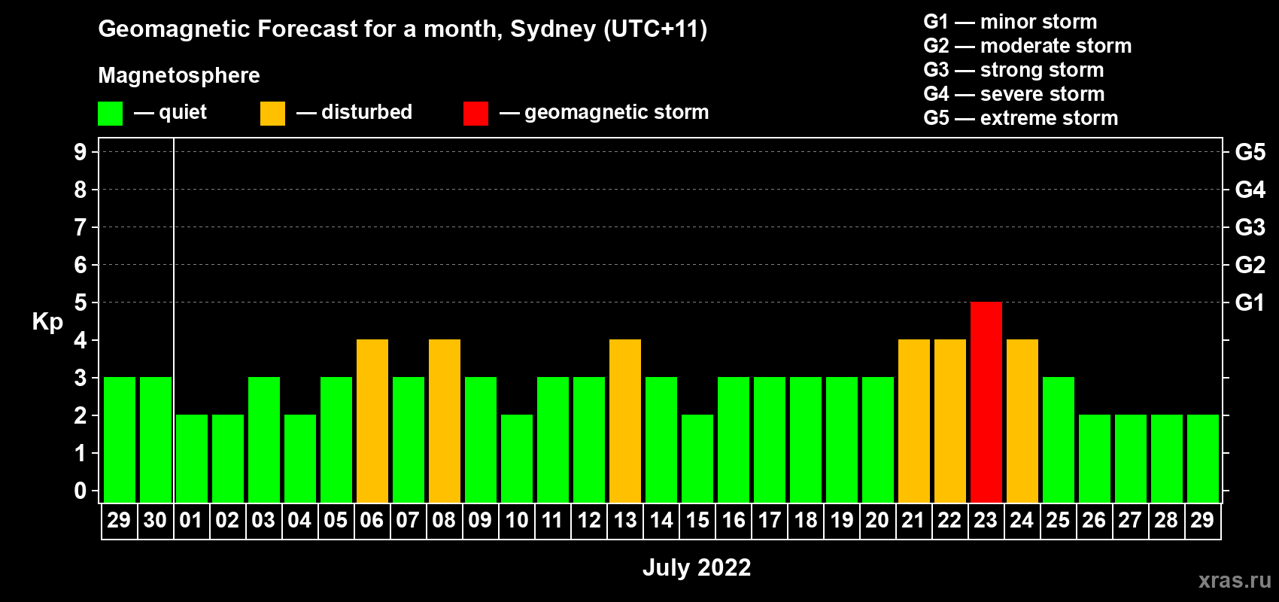Screen dimensions: 1279x602
Task: Click the Magnetosphere heading
Action: pyautogui.click(x=179, y=76)
